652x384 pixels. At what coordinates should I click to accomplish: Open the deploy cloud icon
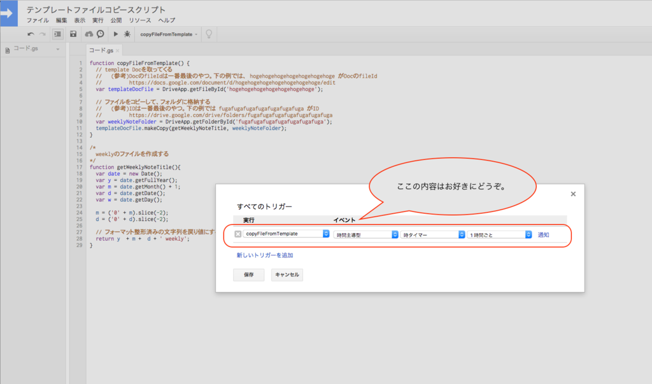click(x=89, y=34)
